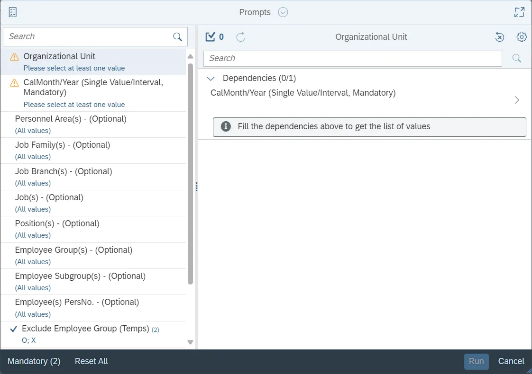Open the prompt settings gear icon
The height and width of the screenshot is (374, 532).
click(522, 37)
